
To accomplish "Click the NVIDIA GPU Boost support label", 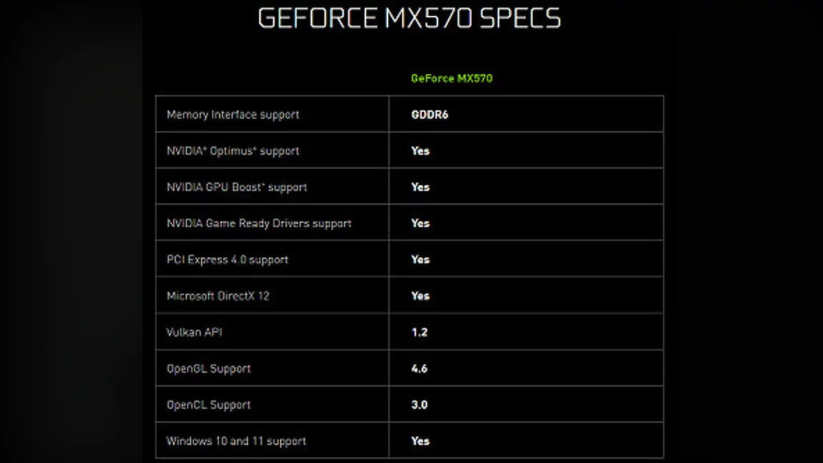I will tap(237, 187).
